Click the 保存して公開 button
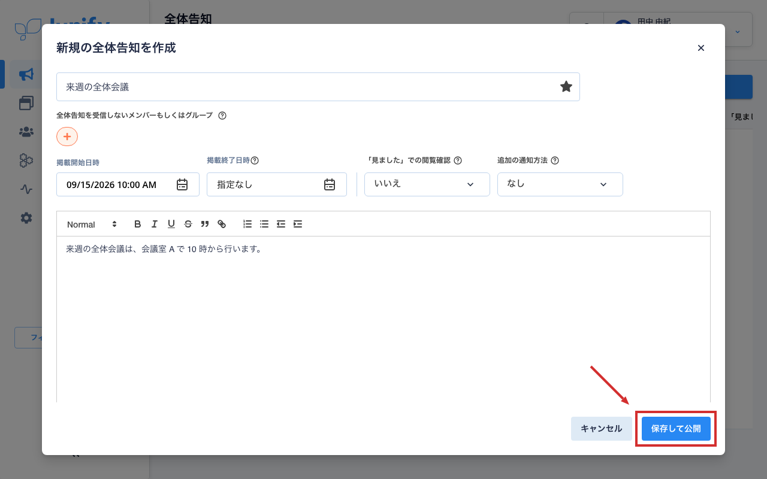This screenshot has height=479, width=767. coord(676,429)
